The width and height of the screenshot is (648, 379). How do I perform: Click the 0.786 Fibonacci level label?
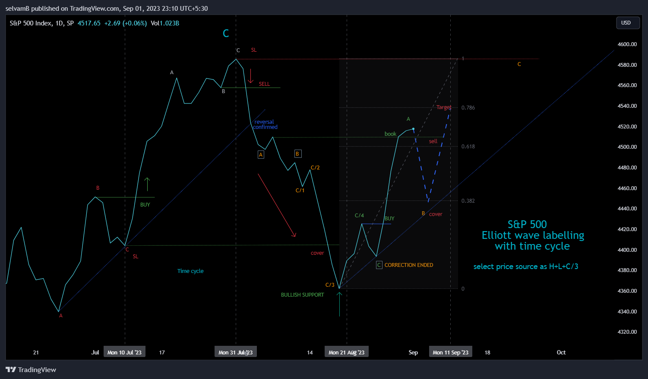coord(468,108)
